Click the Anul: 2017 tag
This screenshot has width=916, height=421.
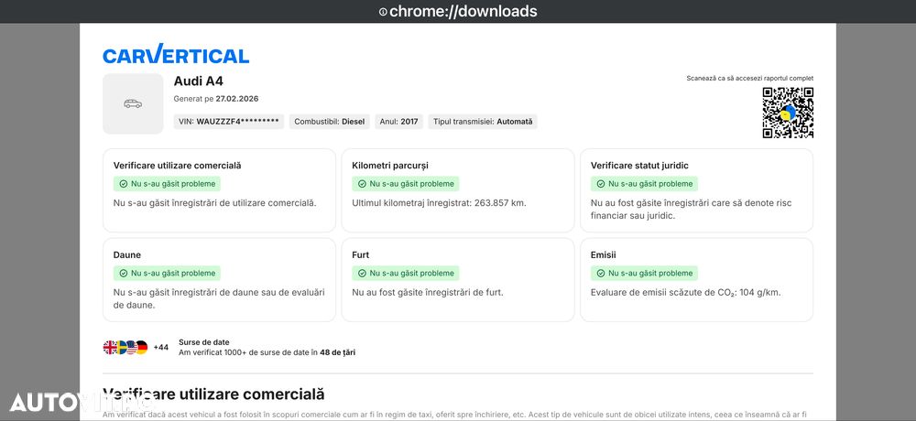tap(398, 121)
